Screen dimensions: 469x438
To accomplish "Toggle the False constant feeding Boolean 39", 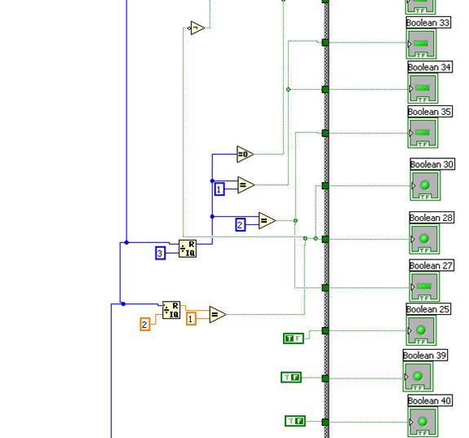I will coord(291,378).
